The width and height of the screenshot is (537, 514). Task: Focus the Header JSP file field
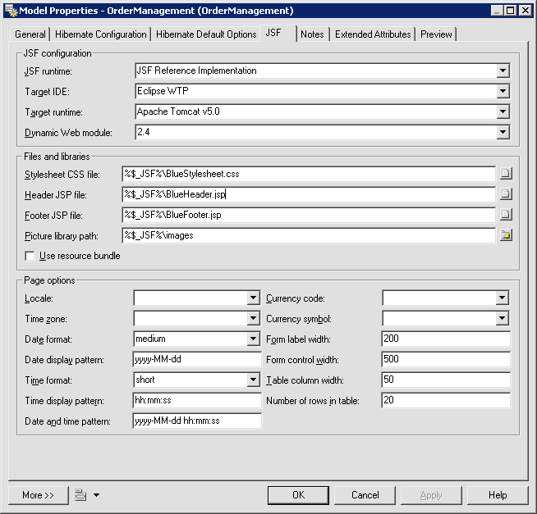[x=309, y=194]
